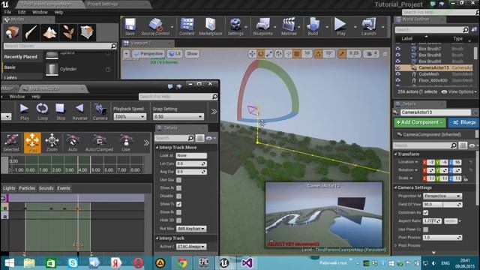Open the Rot Mode IMR Keyframed dropdown
480x270 pixels.
click(x=191, y=229)
